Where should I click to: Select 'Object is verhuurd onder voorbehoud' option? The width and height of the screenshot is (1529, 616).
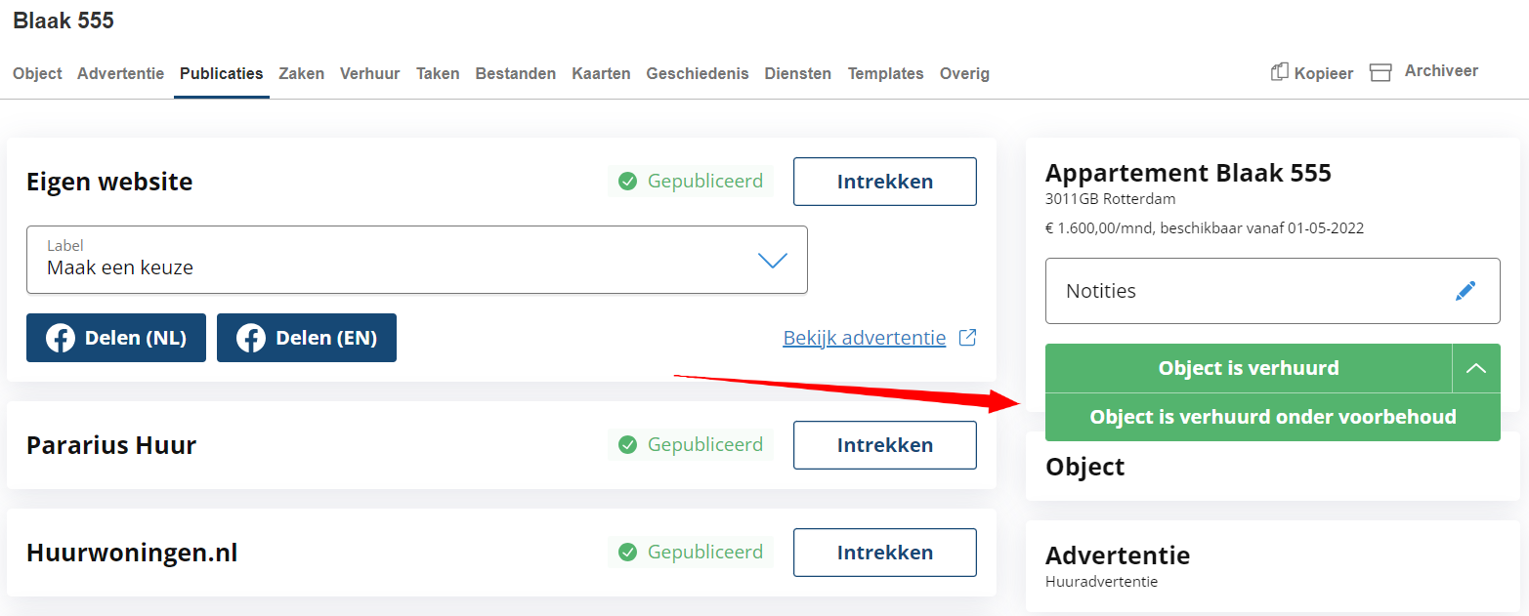coord(1273,417)
